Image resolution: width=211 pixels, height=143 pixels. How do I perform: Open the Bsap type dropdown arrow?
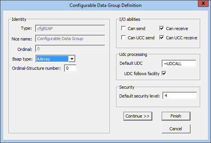click(x=72, y=59)
